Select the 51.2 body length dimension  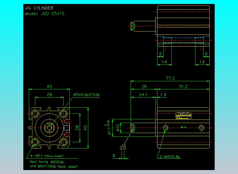point(183,86)
